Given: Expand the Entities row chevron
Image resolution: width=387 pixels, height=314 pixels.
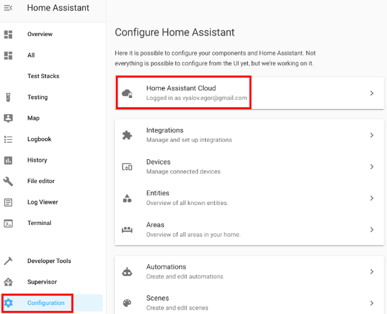Looking at the screenshot, I should point(372,198).
